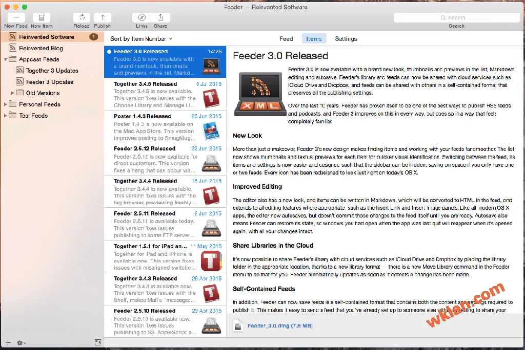Click in the Search field
This screenshot has width=525, height=350.
[x=456, y=17]
